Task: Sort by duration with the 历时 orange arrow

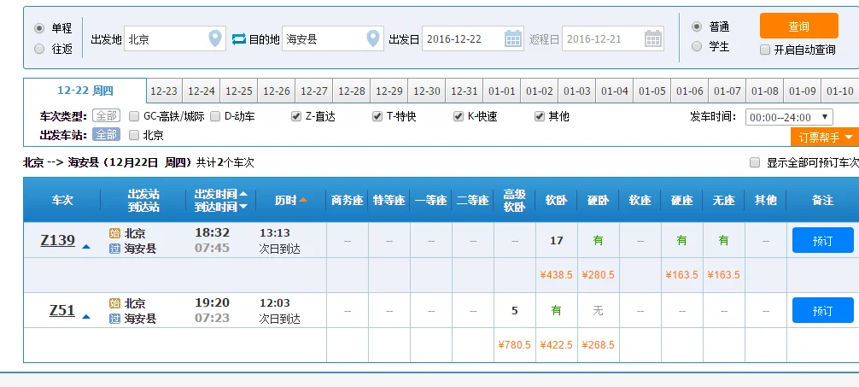Action: [303, 200]
